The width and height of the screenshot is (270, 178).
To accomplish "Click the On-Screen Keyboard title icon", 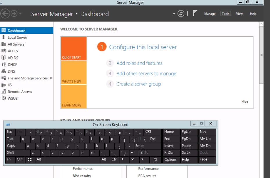I will click(8, 124).
